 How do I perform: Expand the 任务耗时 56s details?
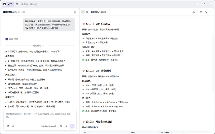click(40, 46)
